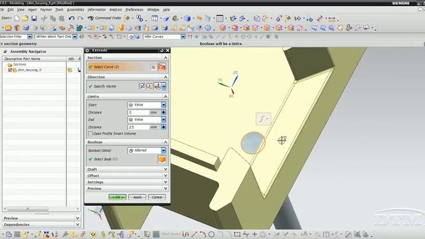This screenshot has width=425, height=239.
Task: Collapse the Limits section
Action: point(165,96)
